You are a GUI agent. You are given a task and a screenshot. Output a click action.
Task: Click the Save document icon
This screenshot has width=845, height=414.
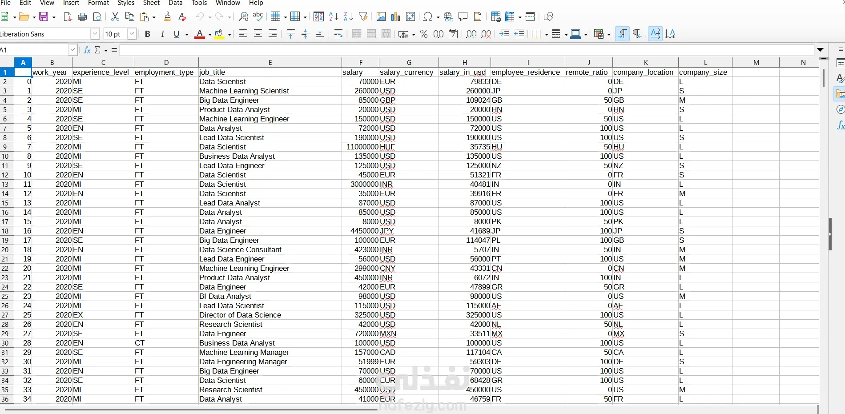pyautogui.click(x=44, y=17)
